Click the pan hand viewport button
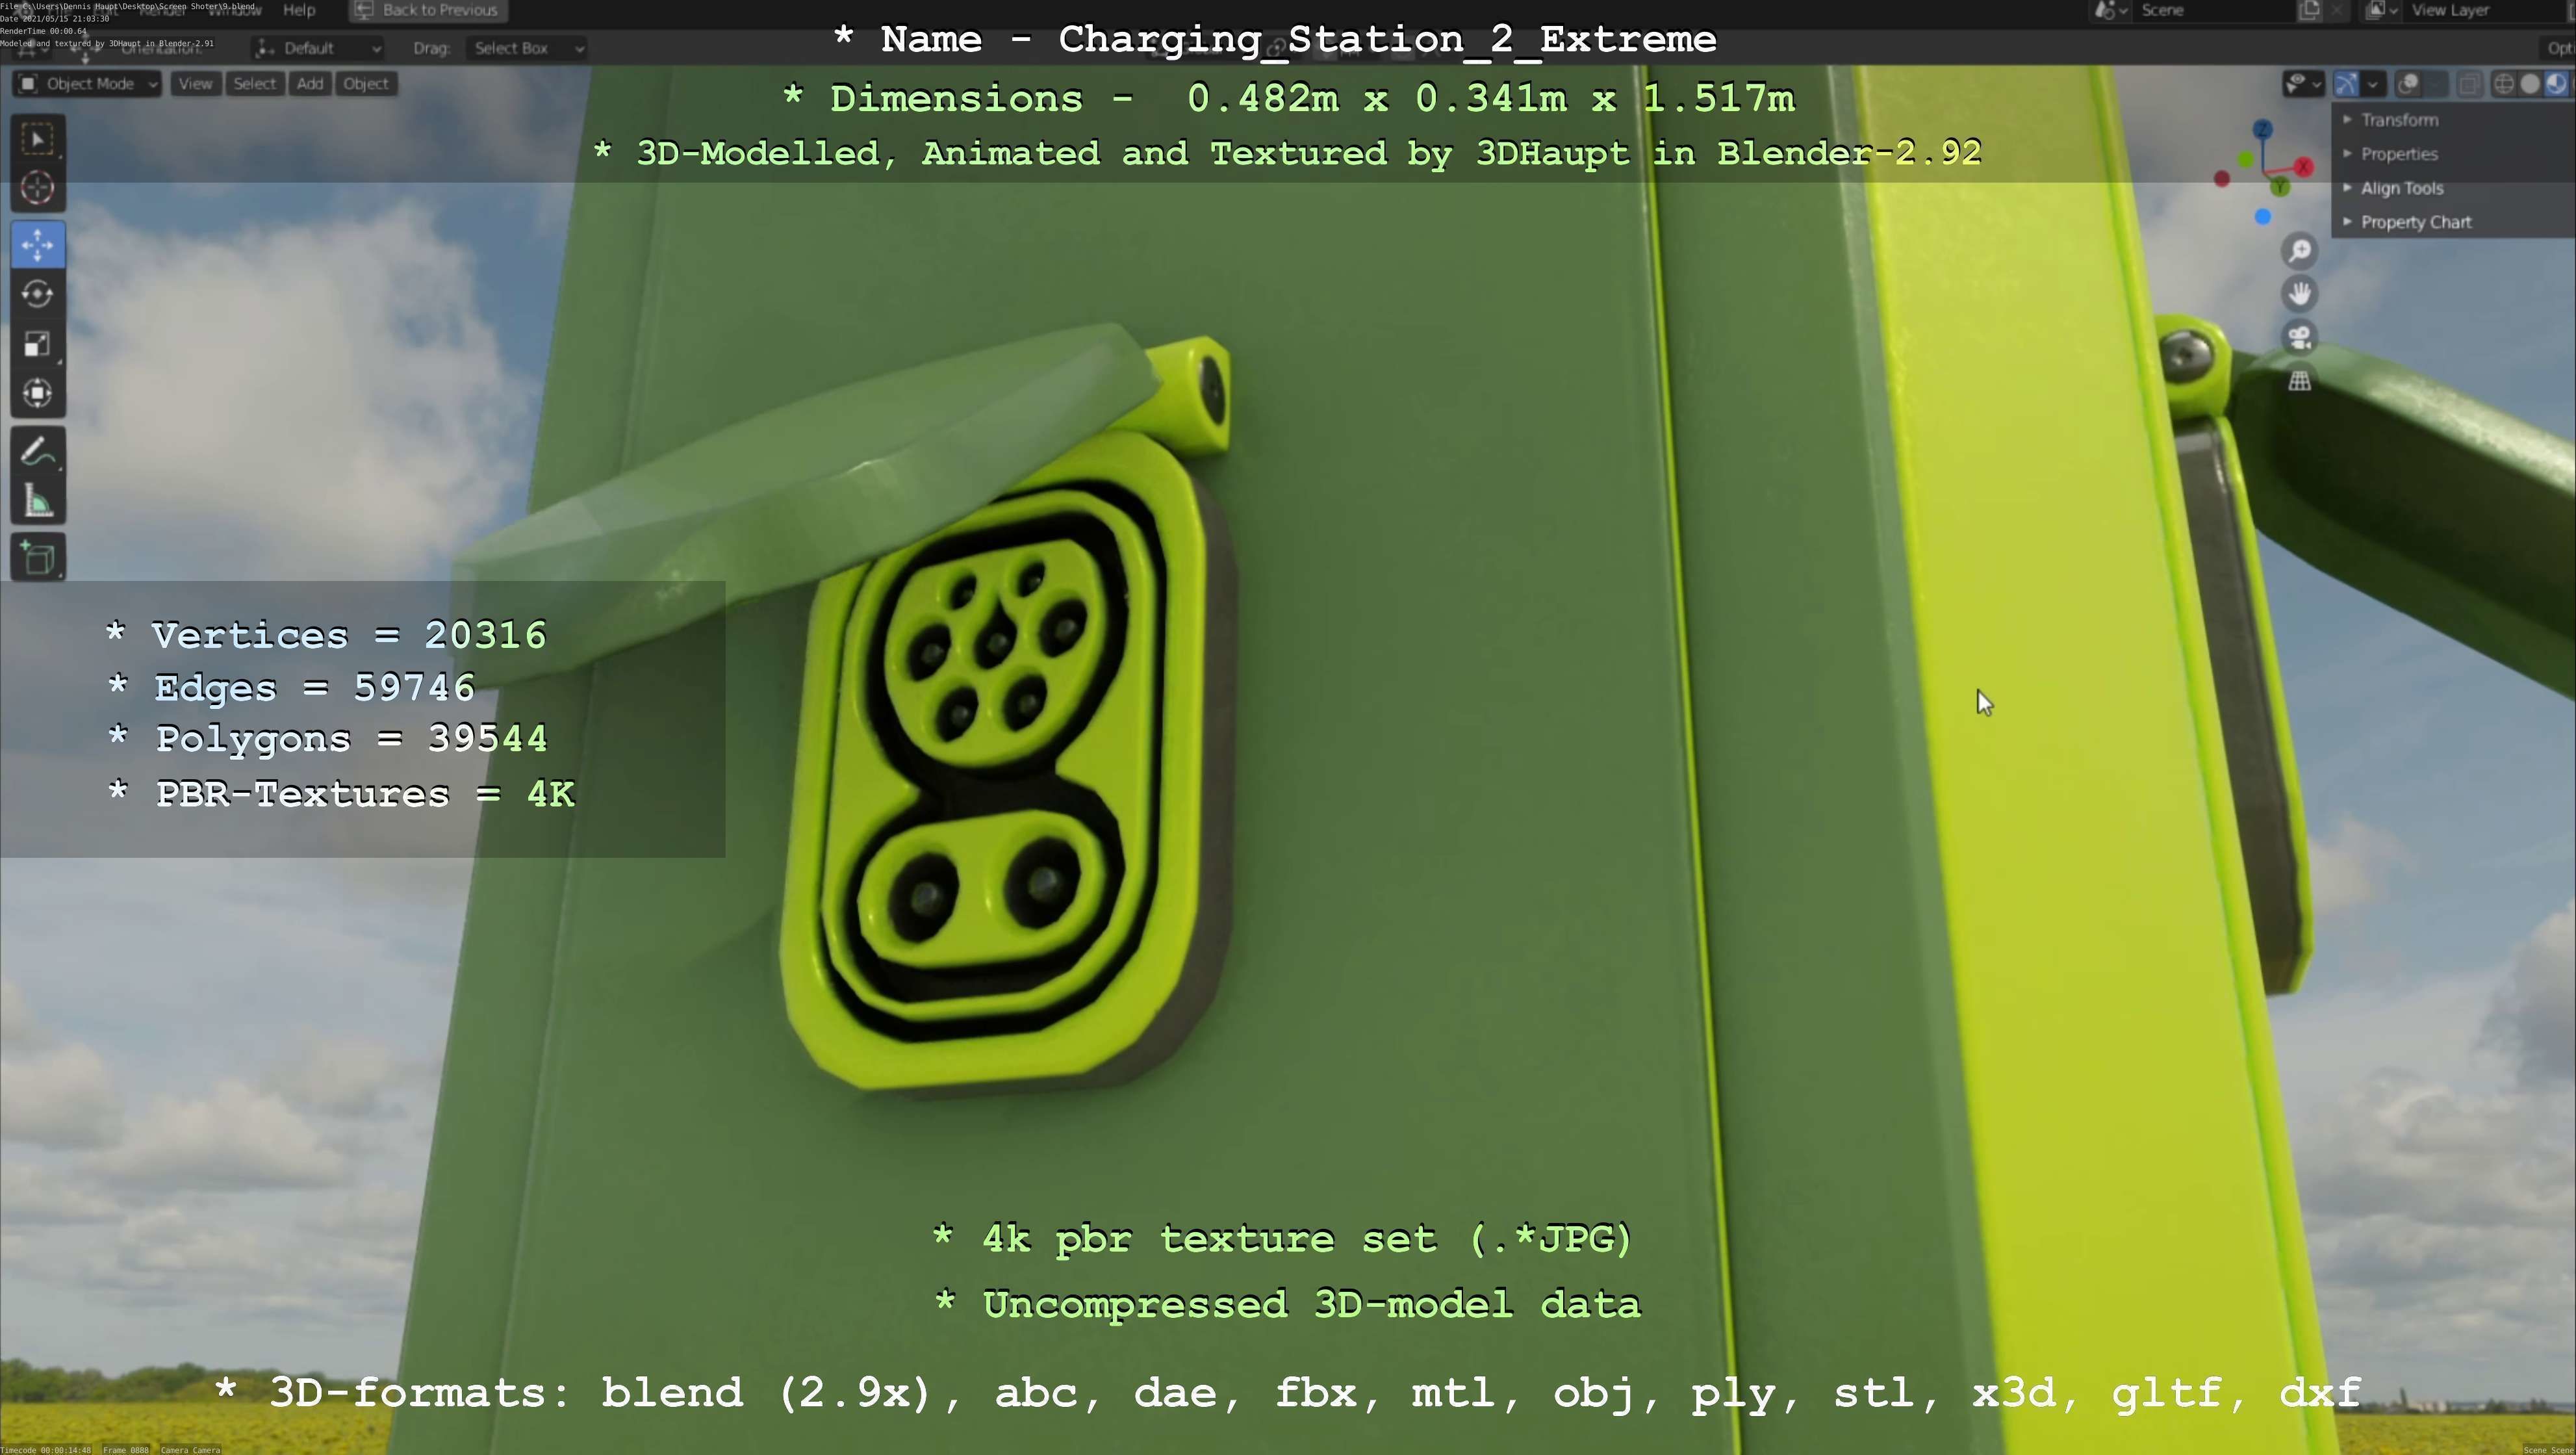The height and width of the screenshot is (1455, 2576). (2300, 293)
